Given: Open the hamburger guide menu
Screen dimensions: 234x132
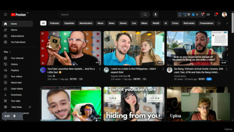Looking at the screenshot, I should pos(5,15).
